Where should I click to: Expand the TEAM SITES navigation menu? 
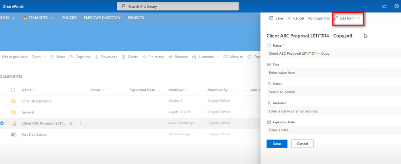[39, 18]
